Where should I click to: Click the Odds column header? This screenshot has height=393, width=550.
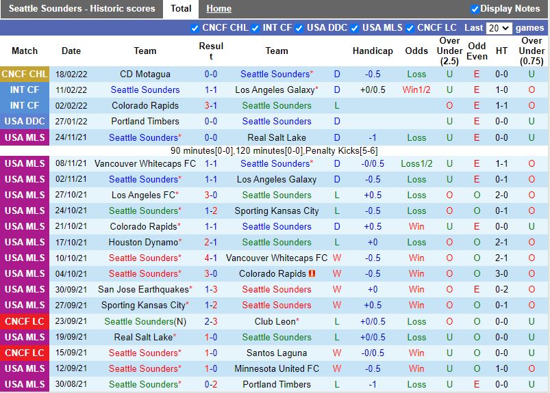416,51
